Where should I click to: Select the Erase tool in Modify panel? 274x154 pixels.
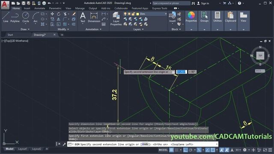coord(74,14)
